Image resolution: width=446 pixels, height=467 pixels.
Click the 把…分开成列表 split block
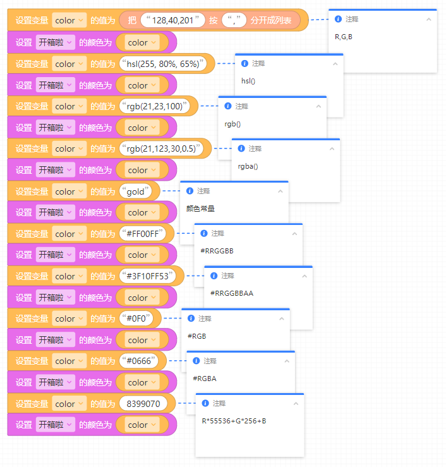click(133, 20)
